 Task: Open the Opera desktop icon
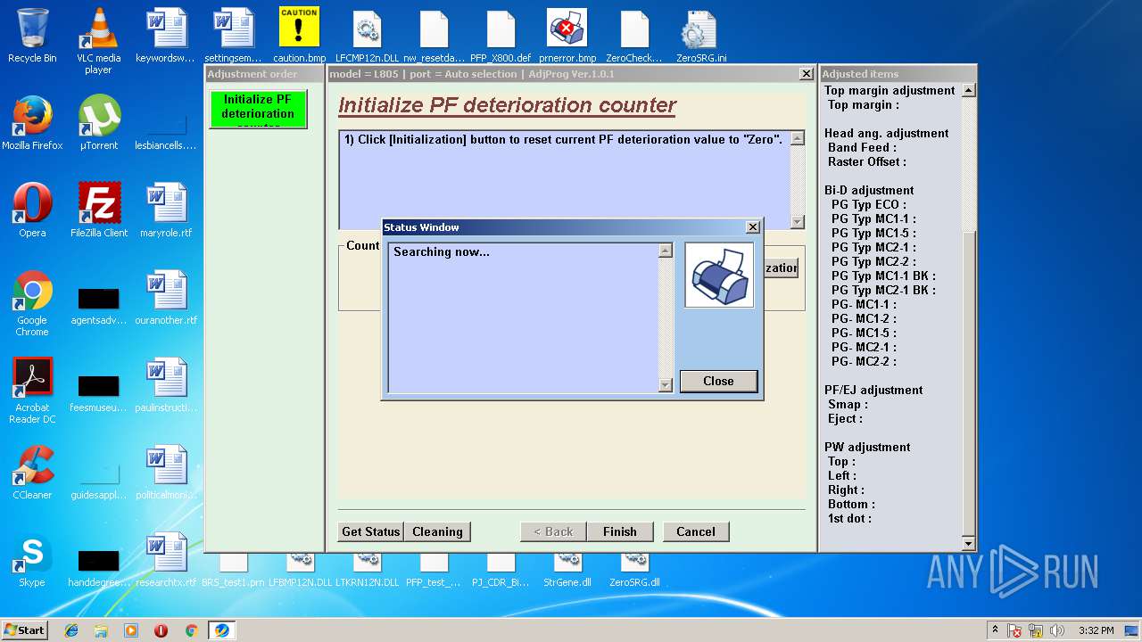coord(32,210)
